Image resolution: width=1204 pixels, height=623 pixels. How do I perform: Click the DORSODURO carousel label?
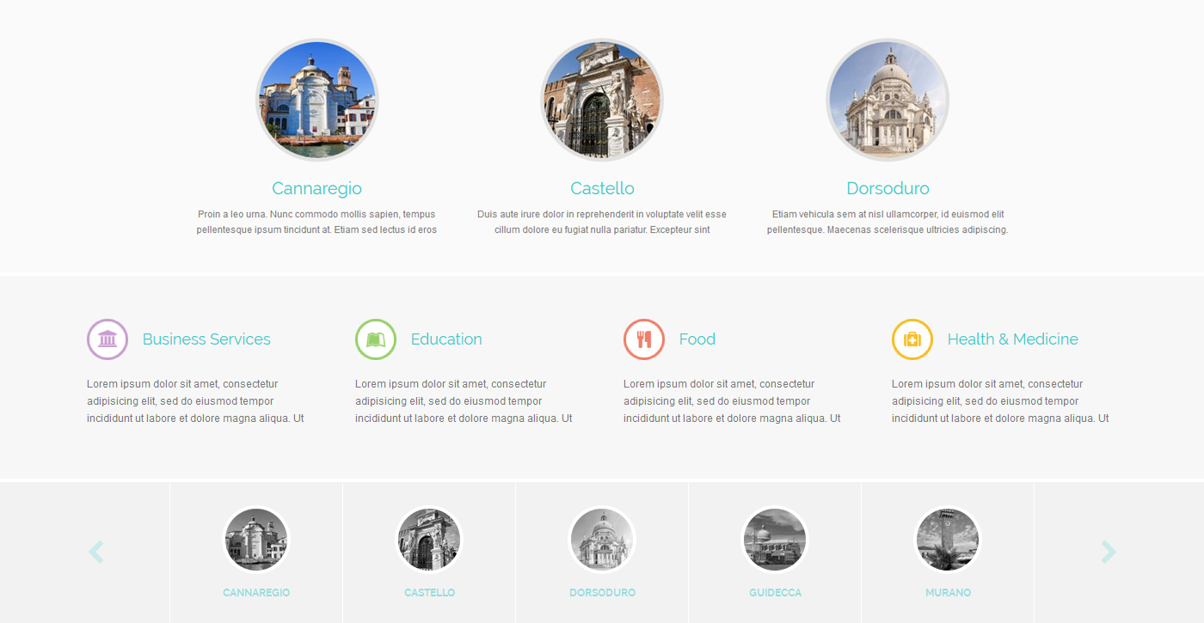pyautogui.click(x=602, y=593)
